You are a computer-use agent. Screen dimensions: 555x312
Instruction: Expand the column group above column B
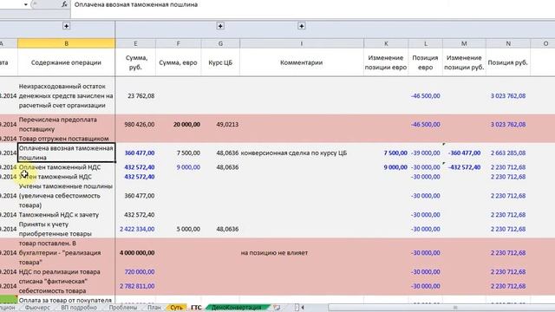tap(66, 26)
